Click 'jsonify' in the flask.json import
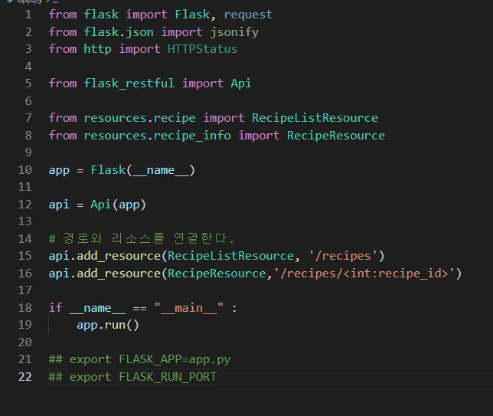 click(x=234, y=32)
